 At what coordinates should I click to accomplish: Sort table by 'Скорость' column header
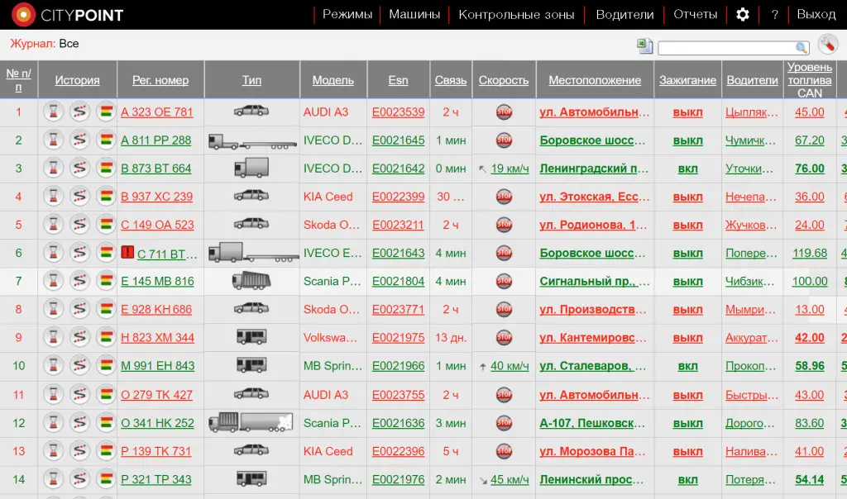(503, 80)
